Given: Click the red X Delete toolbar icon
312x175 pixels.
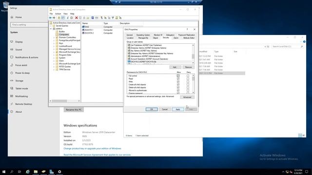Looking at the screenshot, I should pyautogui.click(x=77, y=18).
